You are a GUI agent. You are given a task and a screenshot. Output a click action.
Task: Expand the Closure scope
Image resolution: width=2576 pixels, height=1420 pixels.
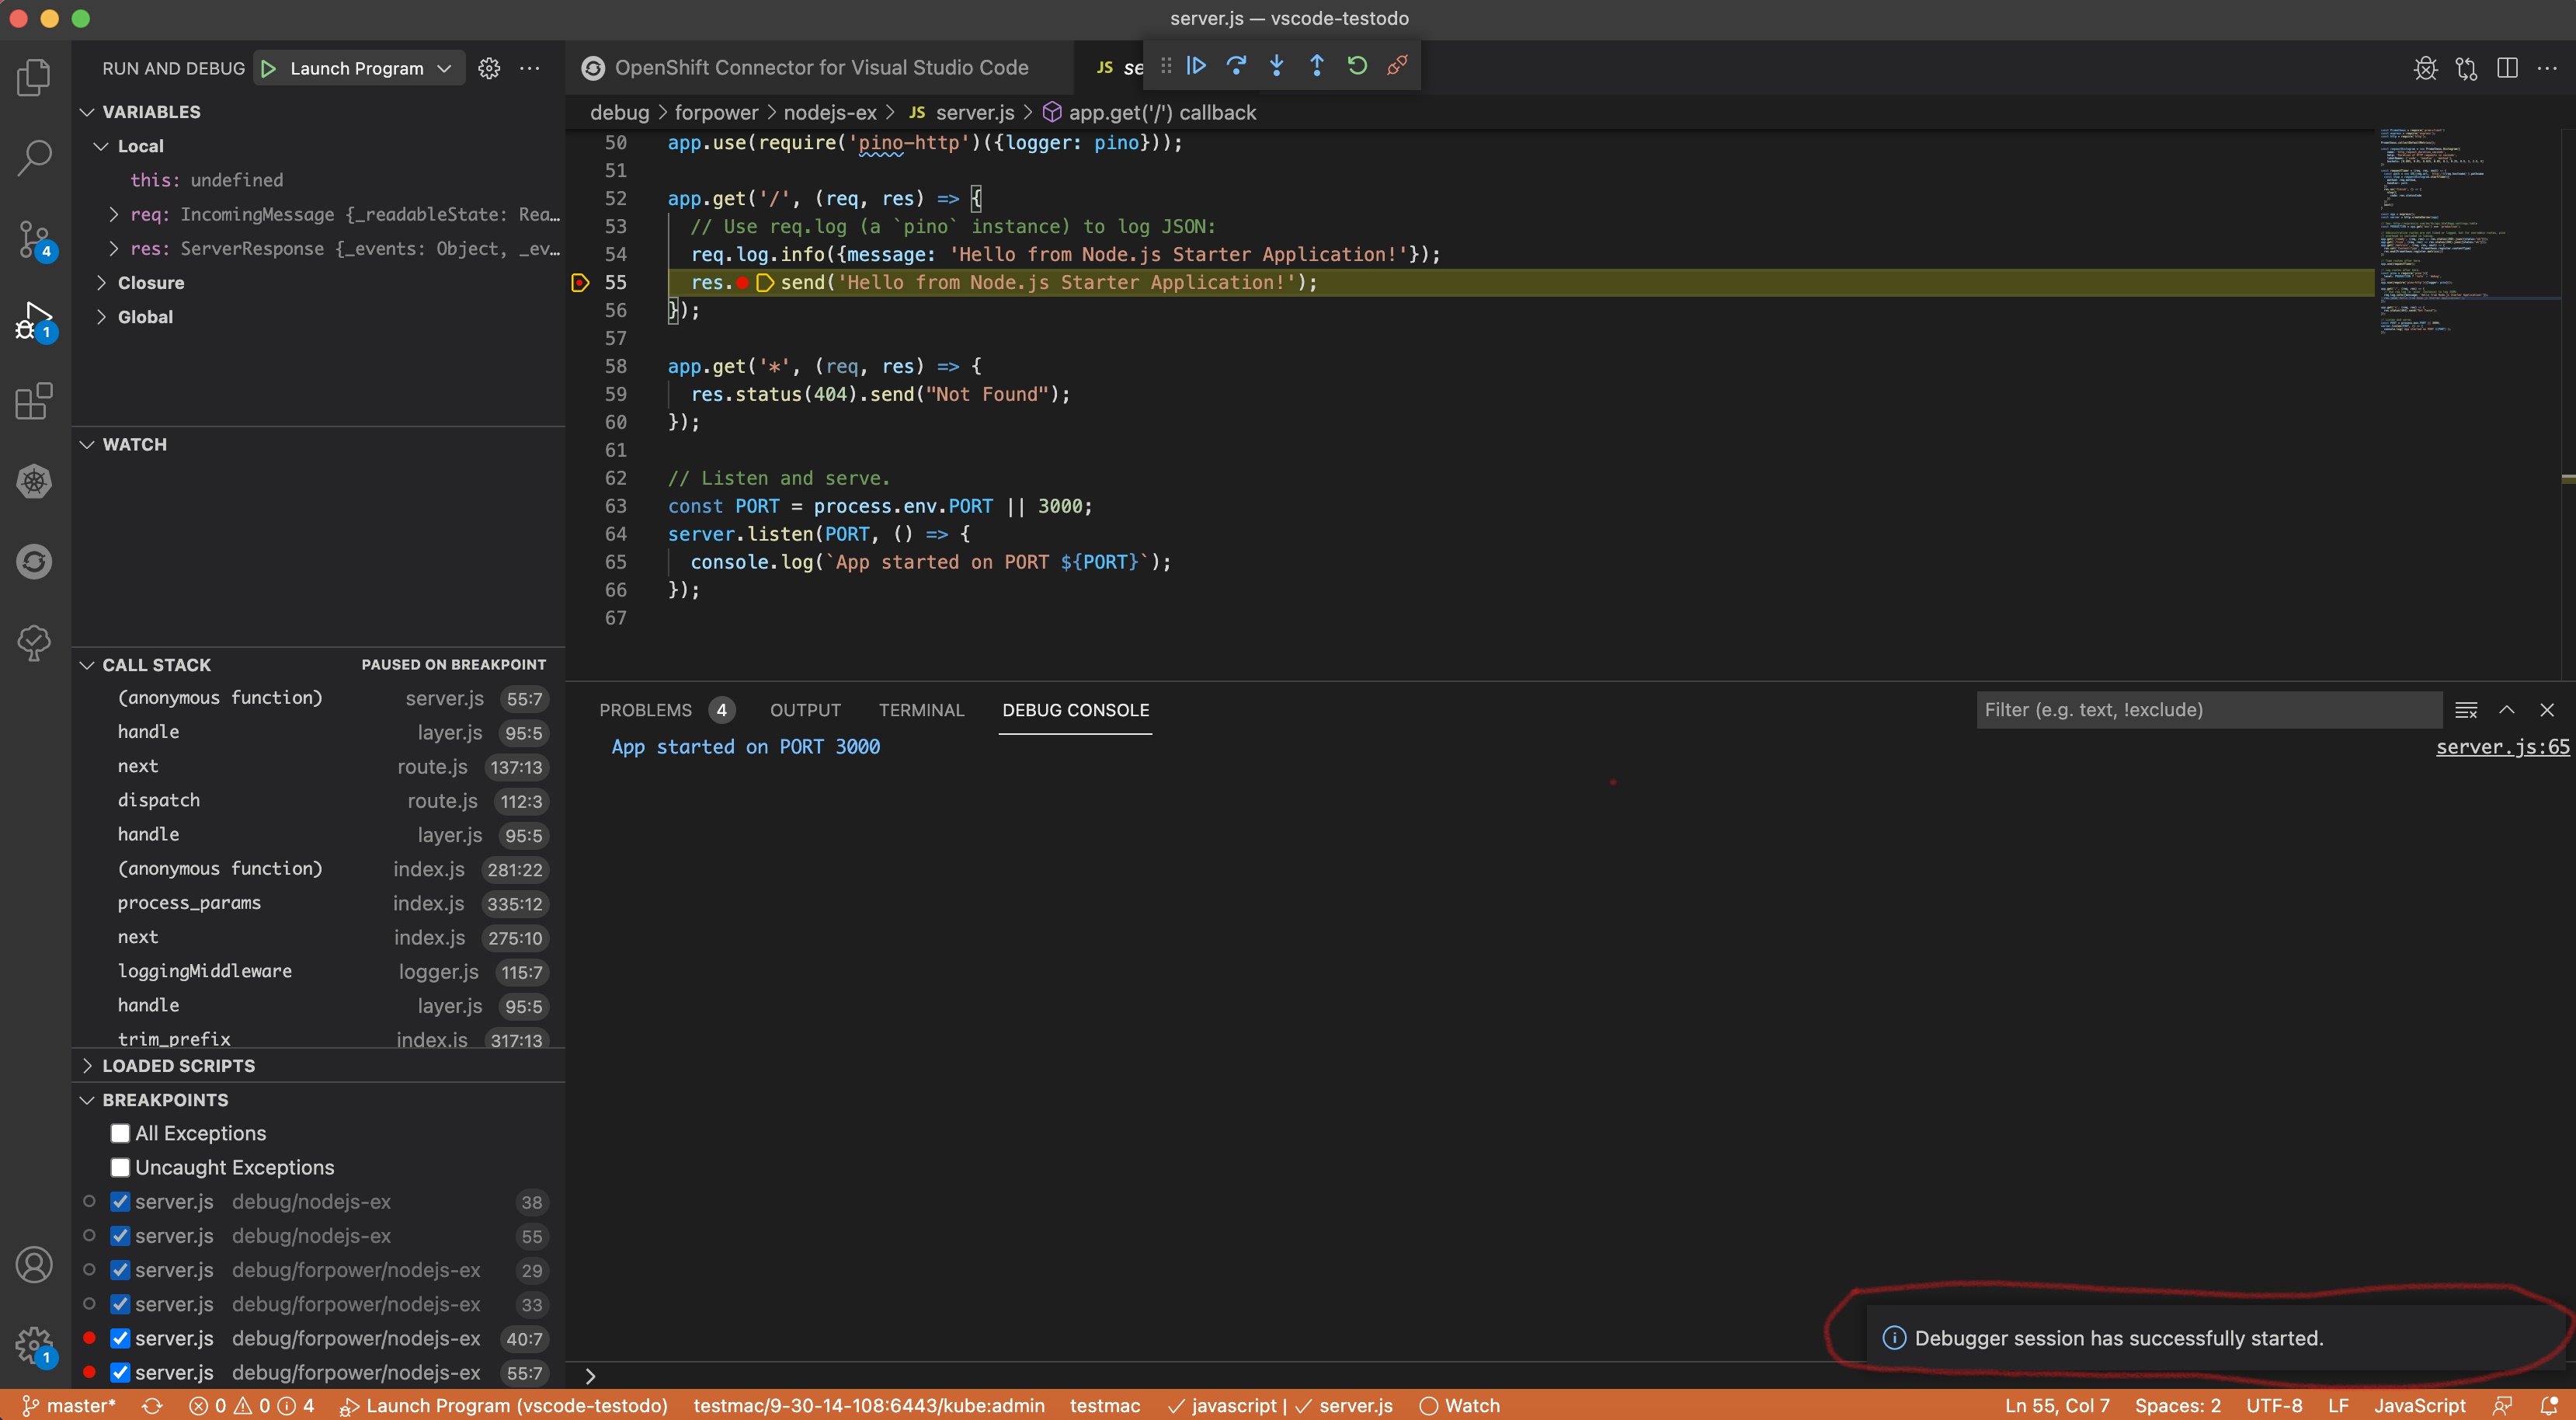101,283
